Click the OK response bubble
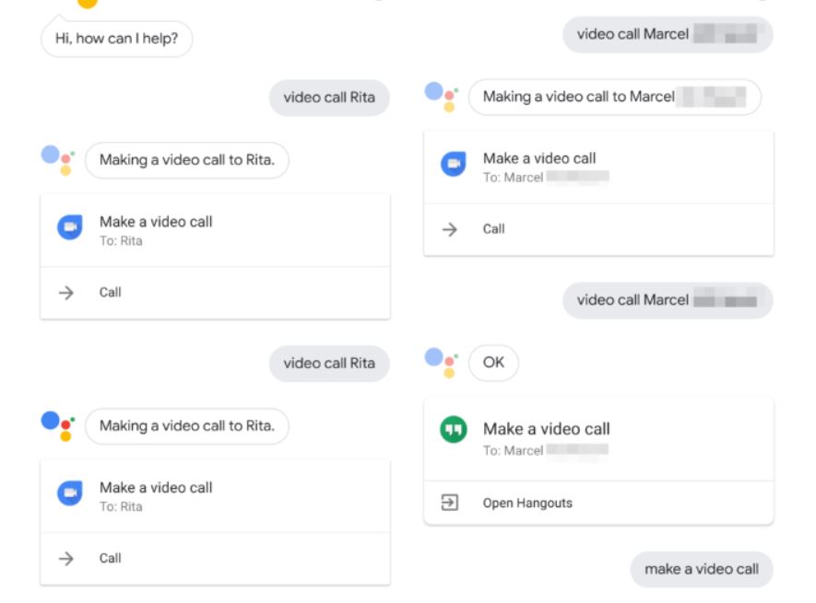 493,363
